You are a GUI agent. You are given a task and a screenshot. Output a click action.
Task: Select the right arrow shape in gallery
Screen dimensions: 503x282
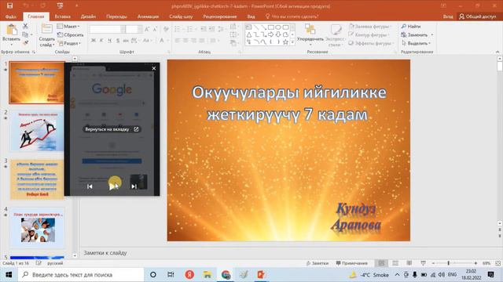271,34
